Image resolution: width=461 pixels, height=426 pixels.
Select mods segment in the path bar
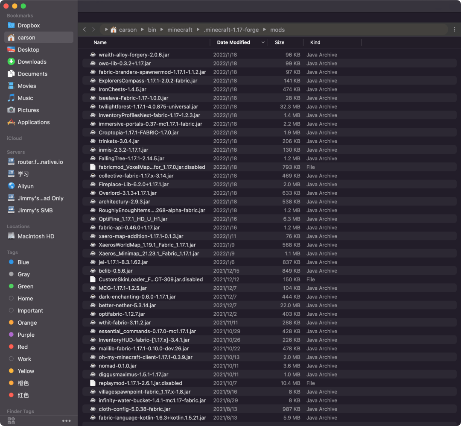[277, 30]
